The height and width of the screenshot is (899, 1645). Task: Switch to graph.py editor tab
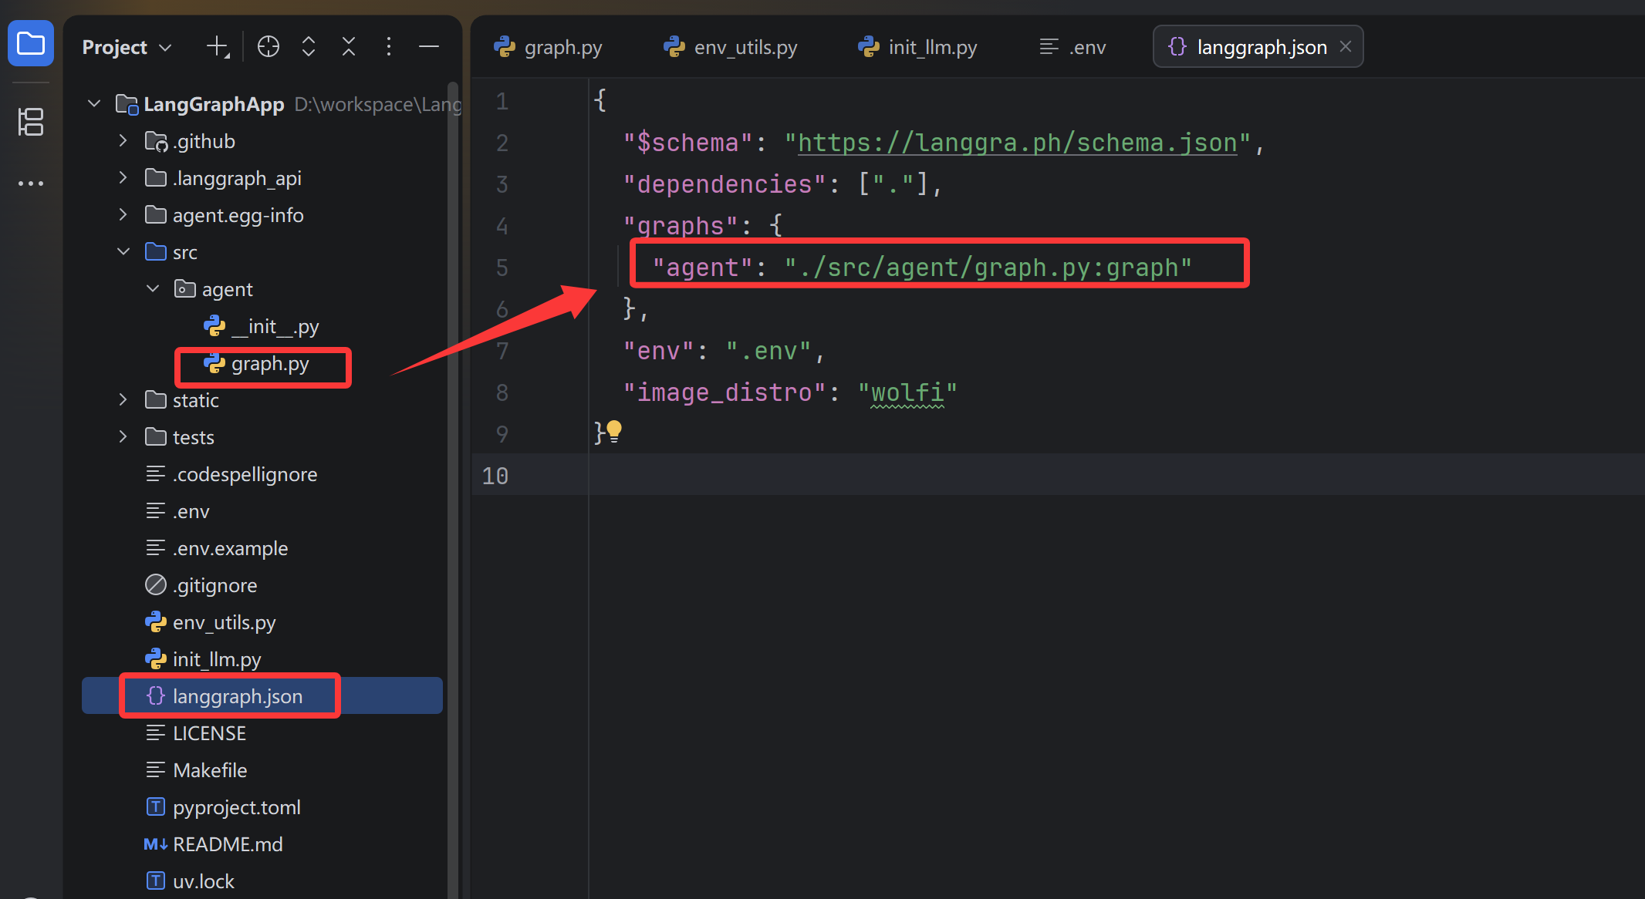tap(549, 47)
